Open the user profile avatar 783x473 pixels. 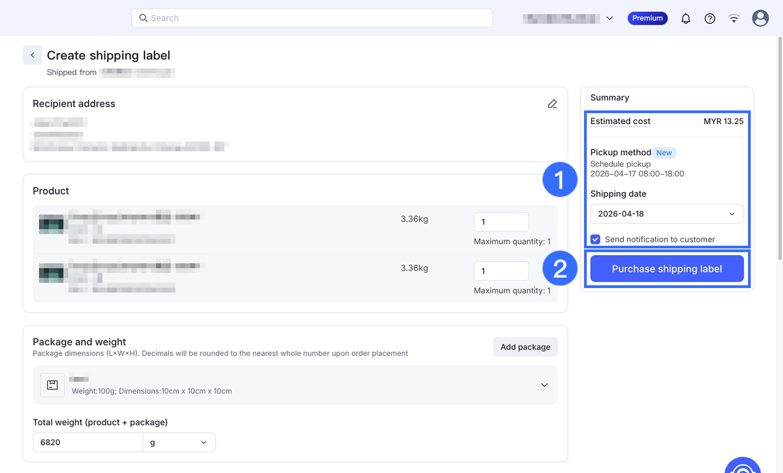click(x=760, y=18)
